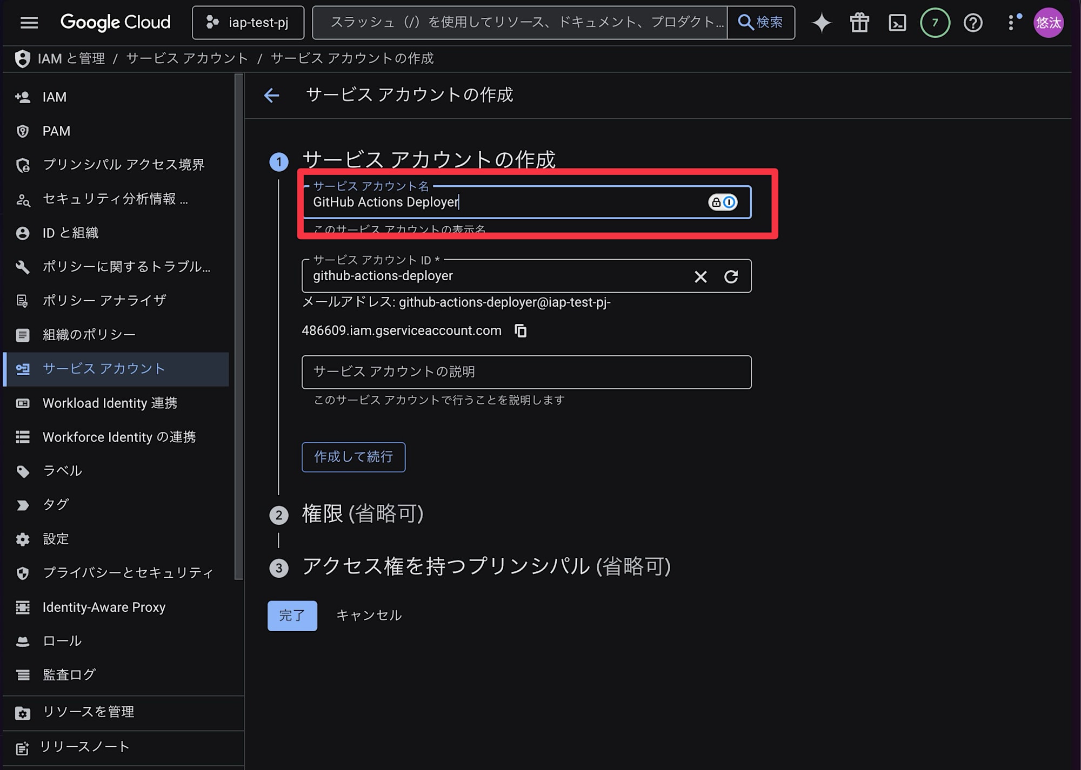Open the three-dot settings menu in header
The height and width of the screenshot is (770, 1081).
click(1011, 23)
